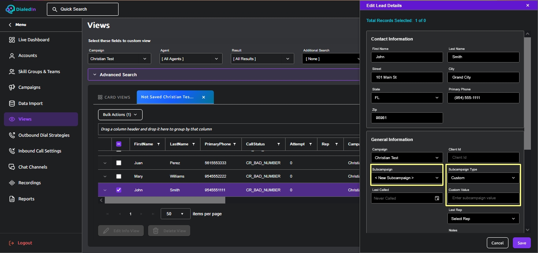Expand the Juan Perez row details

[x=105, y=163]
